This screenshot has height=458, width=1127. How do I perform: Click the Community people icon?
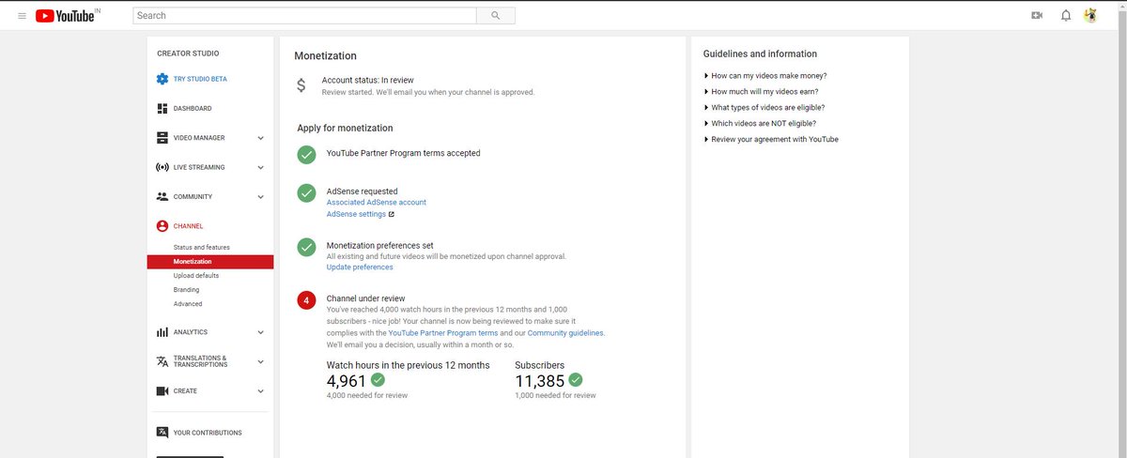(162, 197)
